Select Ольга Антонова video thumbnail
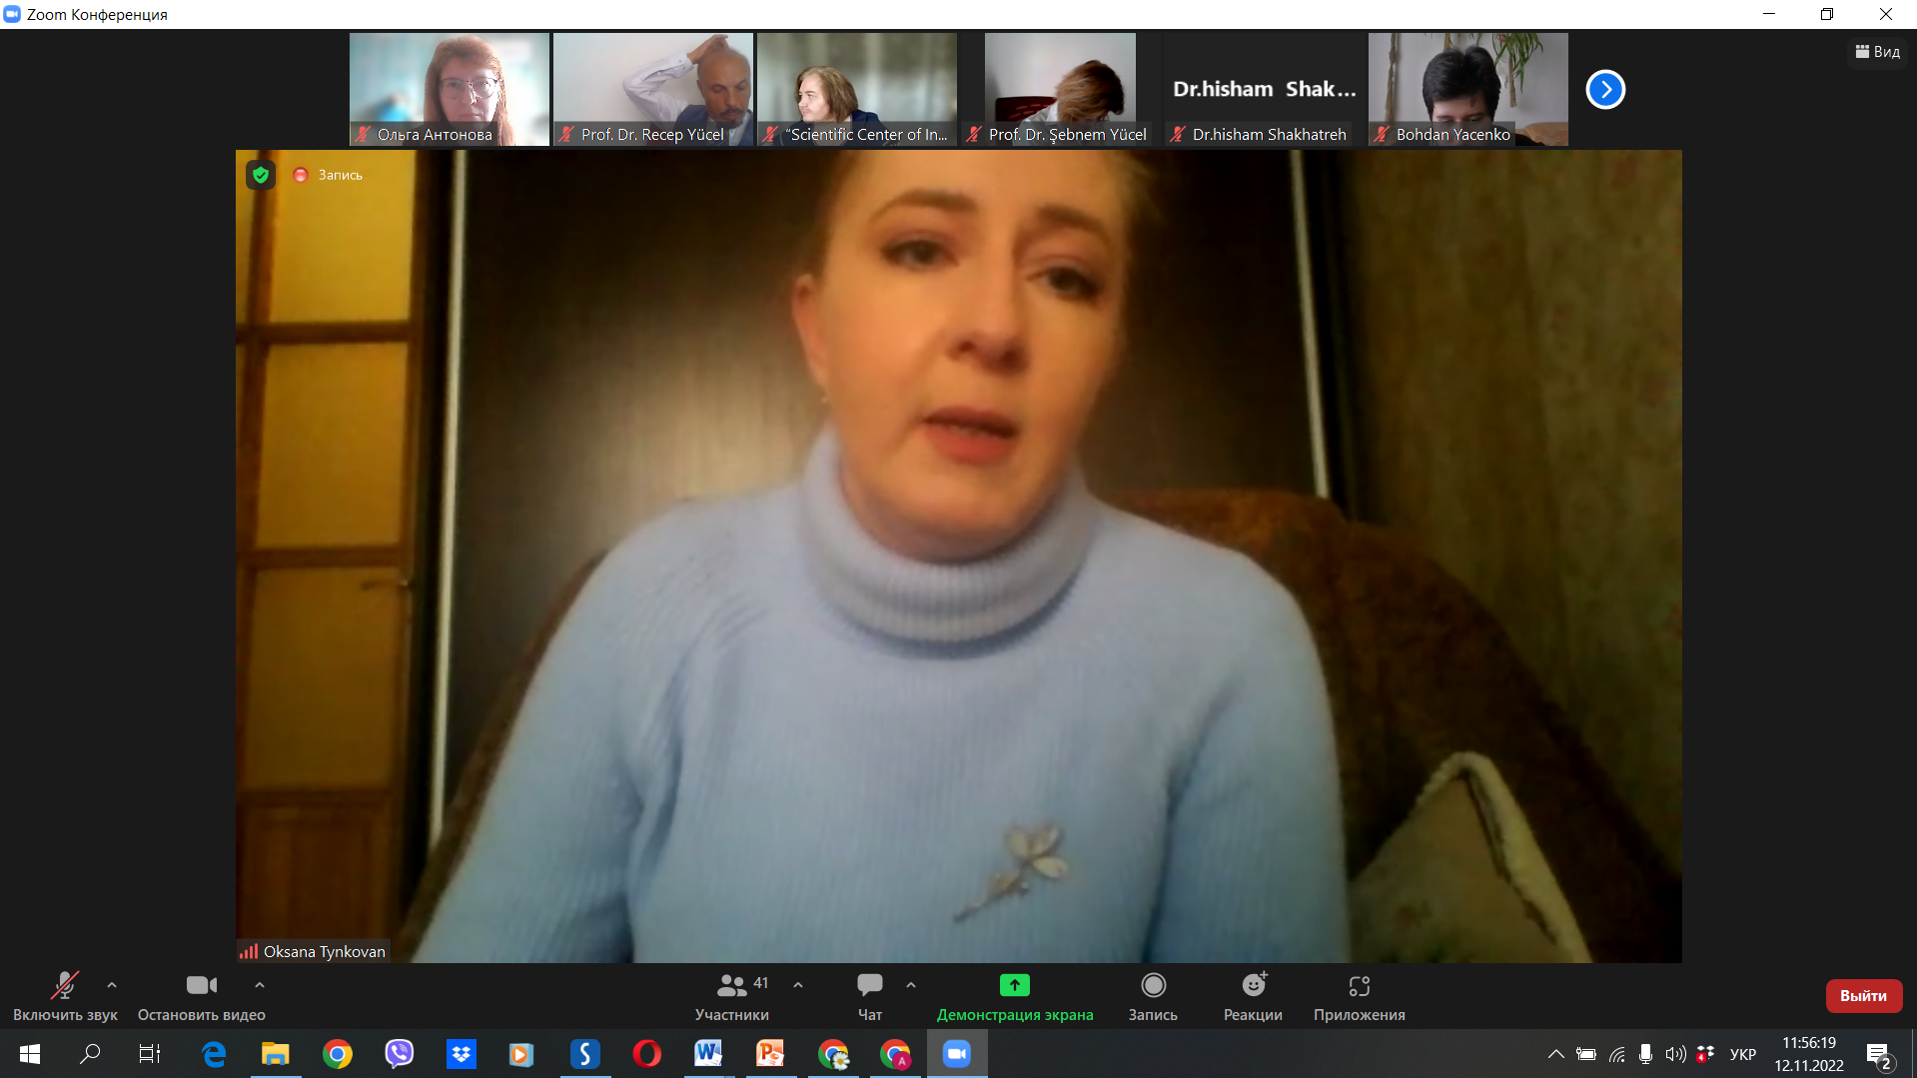 [450, 89]
